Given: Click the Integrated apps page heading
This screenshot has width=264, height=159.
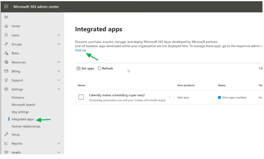Looking at the screenshot, I should point(99,29).
